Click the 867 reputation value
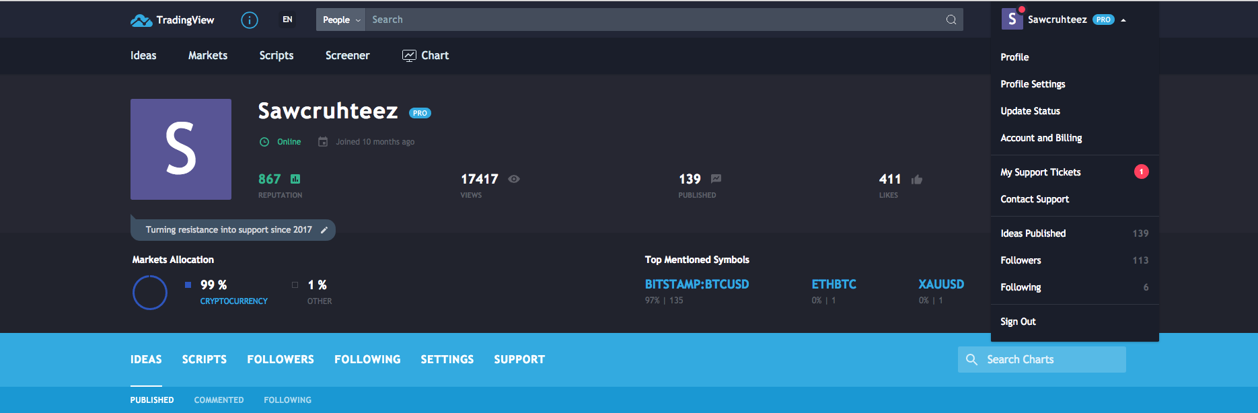 (269, 179)
